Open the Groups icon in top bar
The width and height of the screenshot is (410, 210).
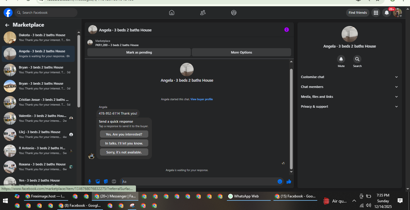click(234, 13)
